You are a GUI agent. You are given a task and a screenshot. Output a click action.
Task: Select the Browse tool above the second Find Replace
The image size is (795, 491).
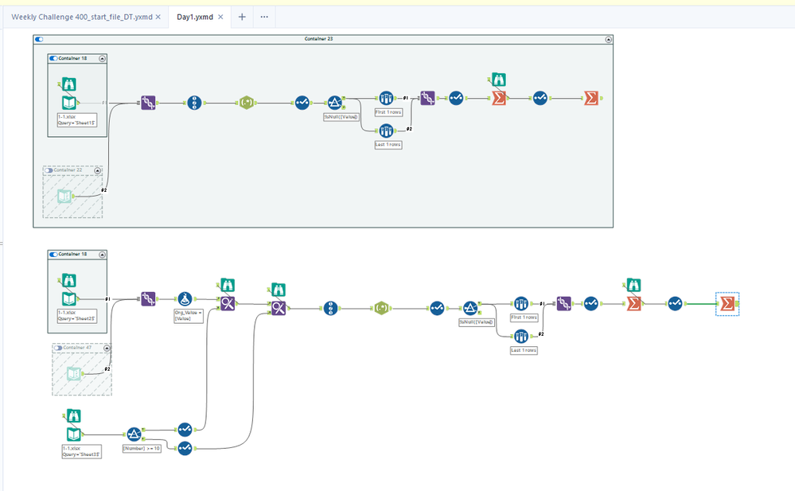[x=279, y=290]
